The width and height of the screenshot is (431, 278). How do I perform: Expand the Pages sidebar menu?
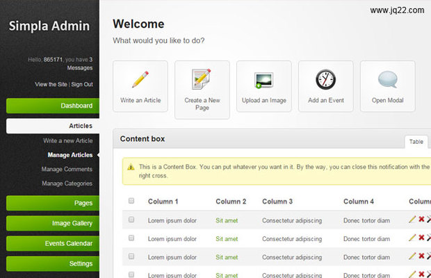(53, 203)
